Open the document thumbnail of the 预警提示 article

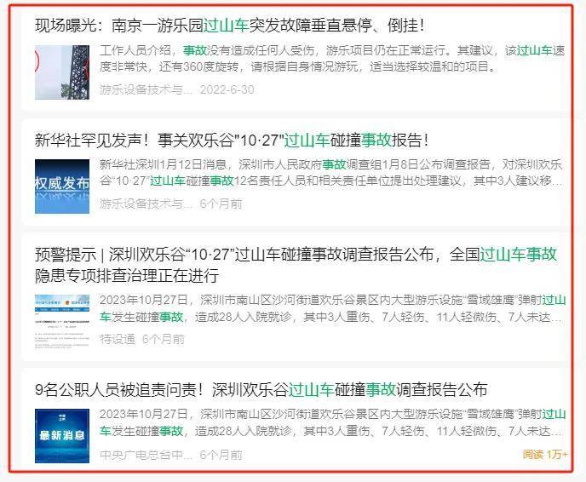tap(62, 322)
